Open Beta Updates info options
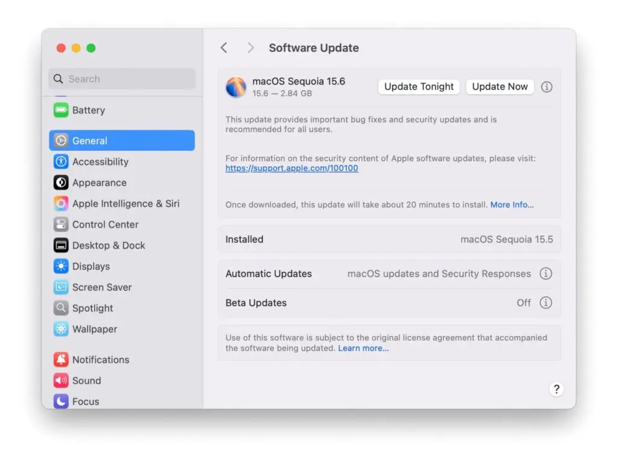 (x=546, y=302)
